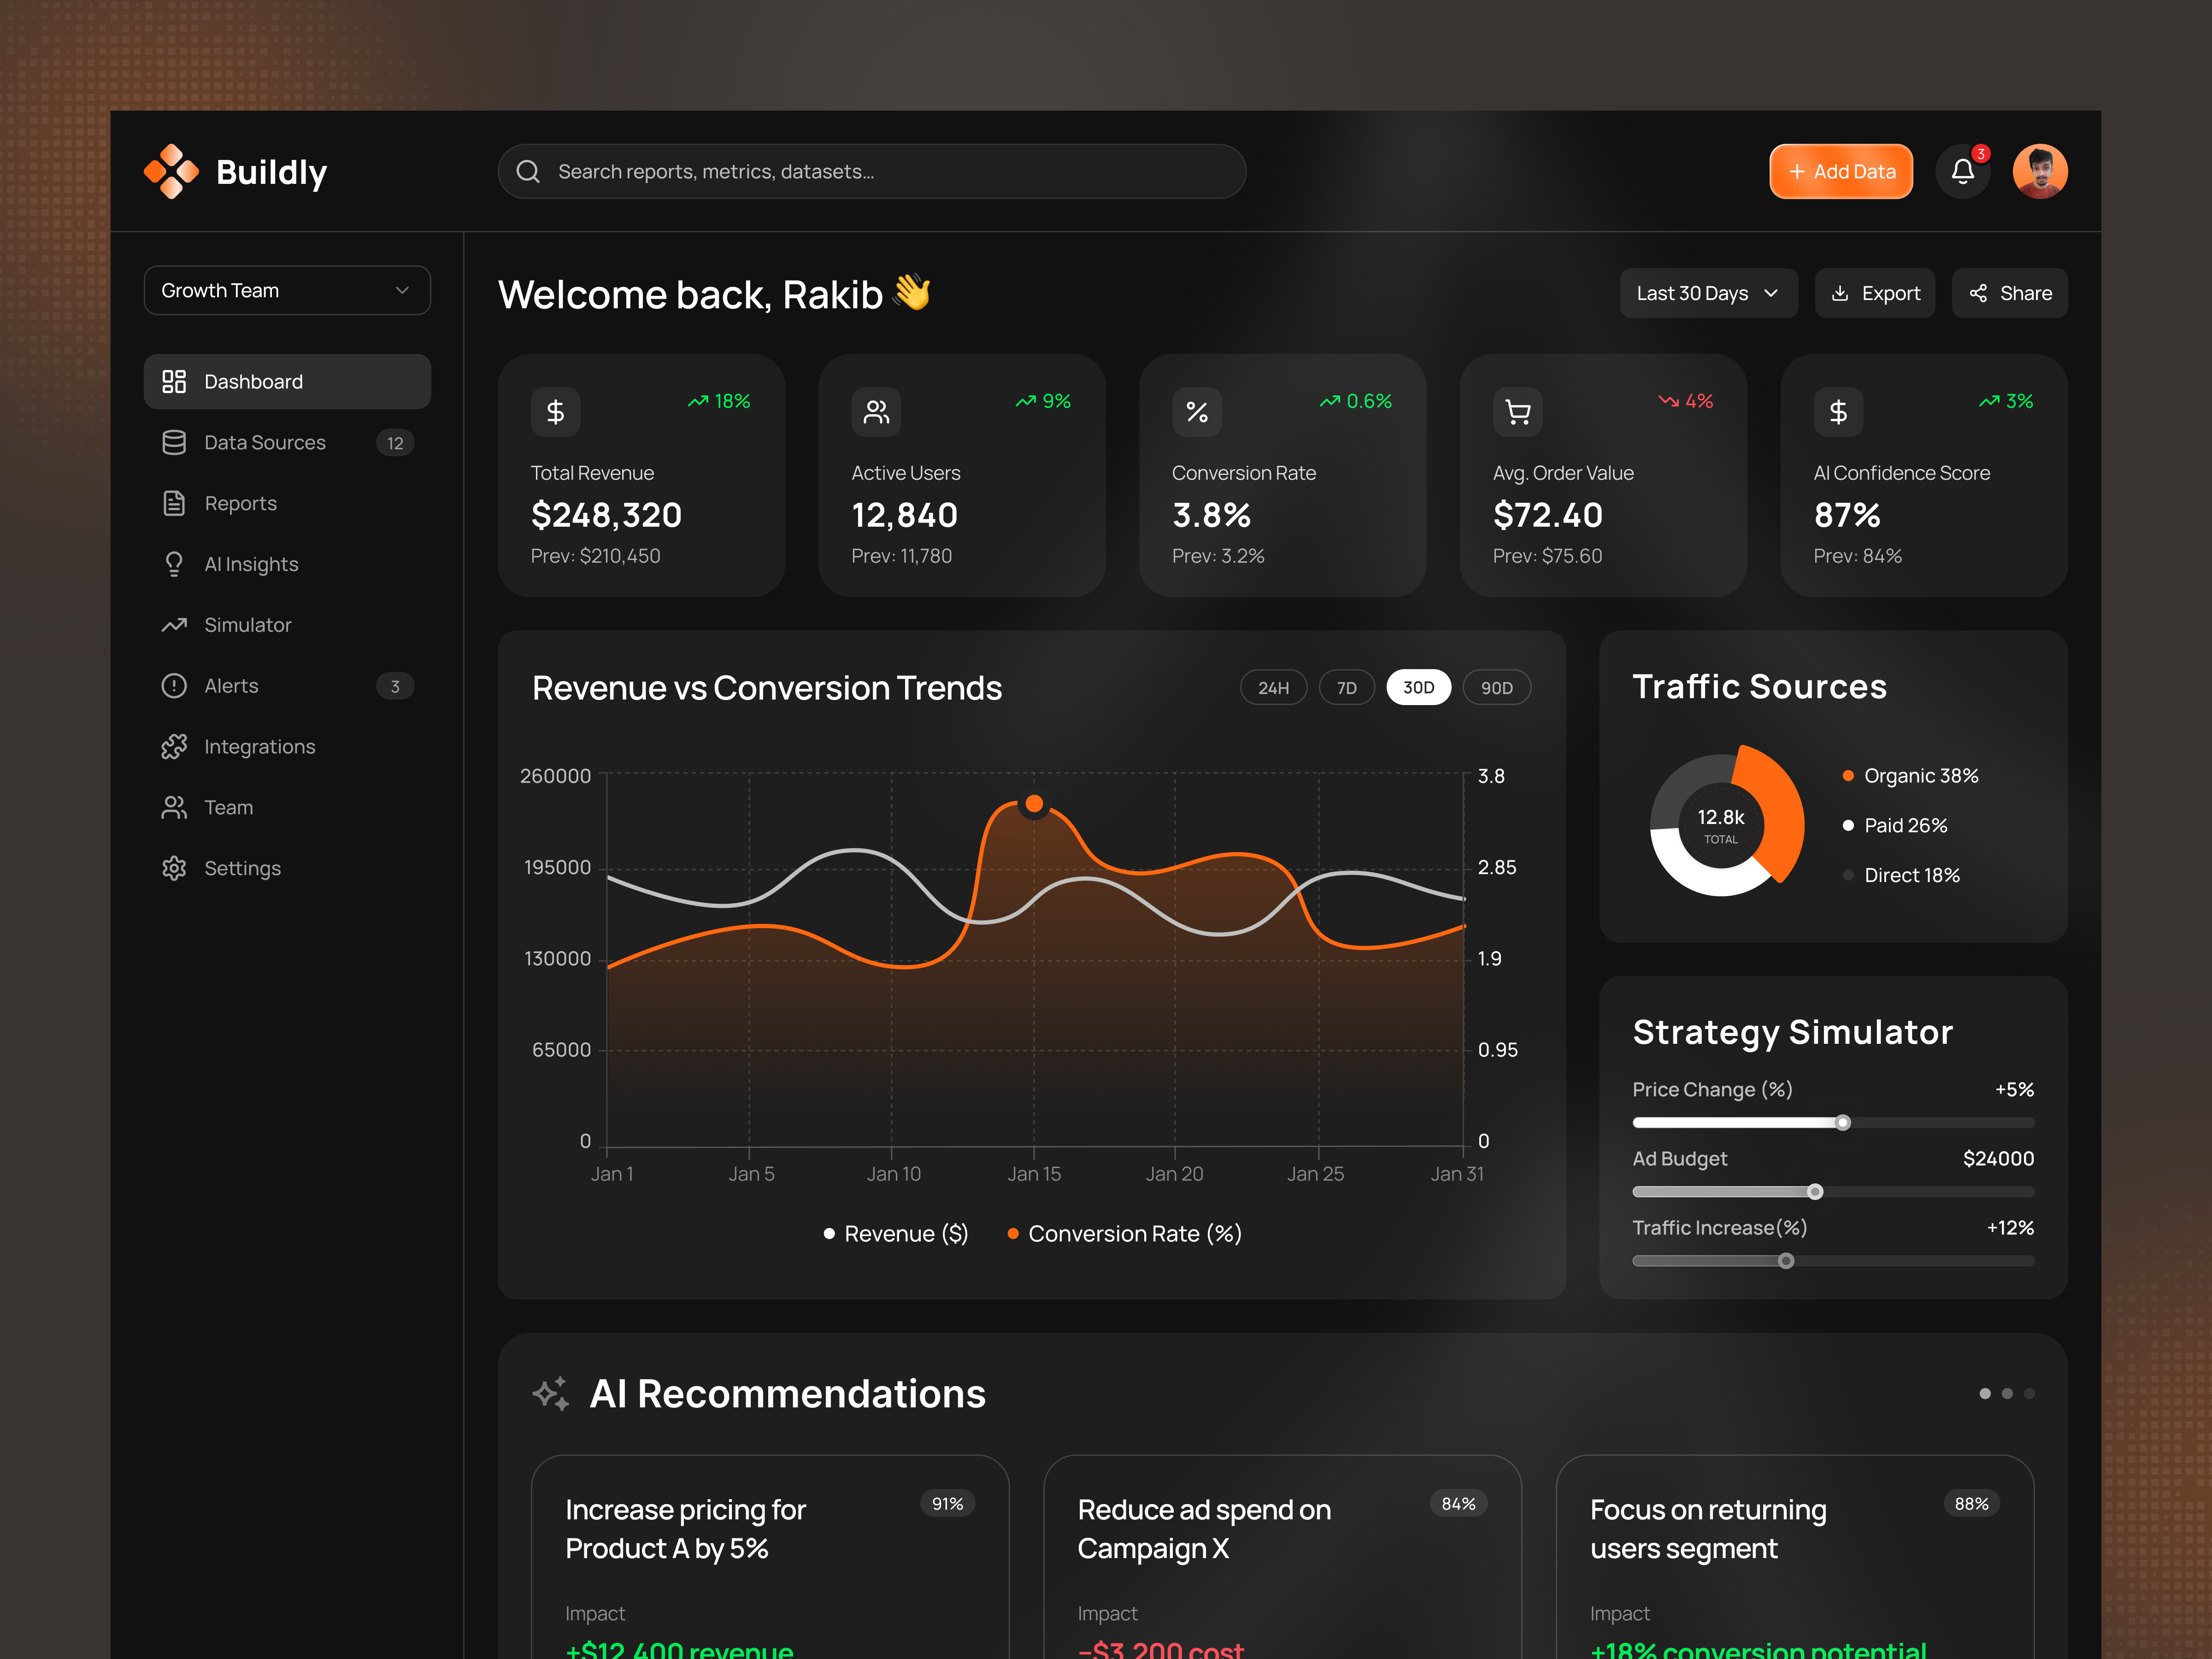Click the Integrations puzzle icon

[x=174, y=746]
